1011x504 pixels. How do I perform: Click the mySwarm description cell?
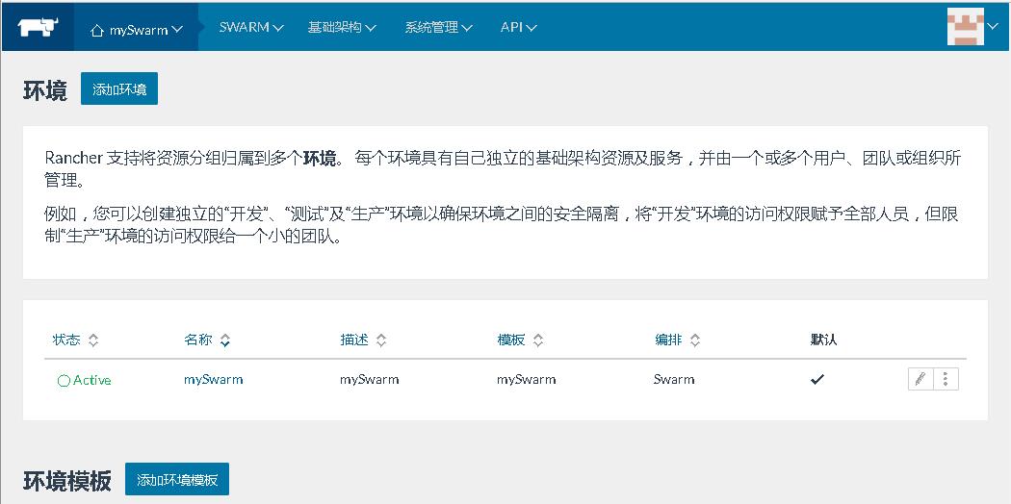pyautogui.click(x=370, y=380)
